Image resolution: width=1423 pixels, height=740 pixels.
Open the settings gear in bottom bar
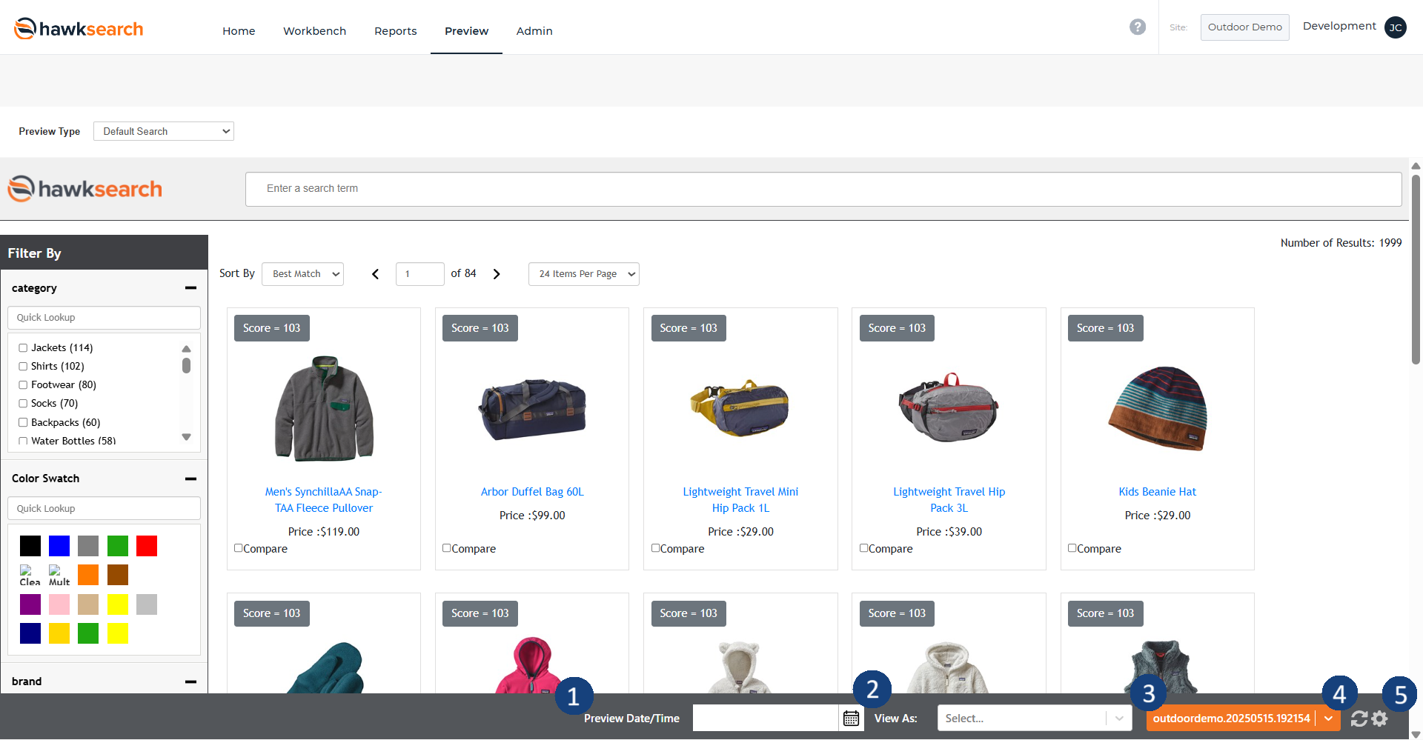coord(1379,719)
